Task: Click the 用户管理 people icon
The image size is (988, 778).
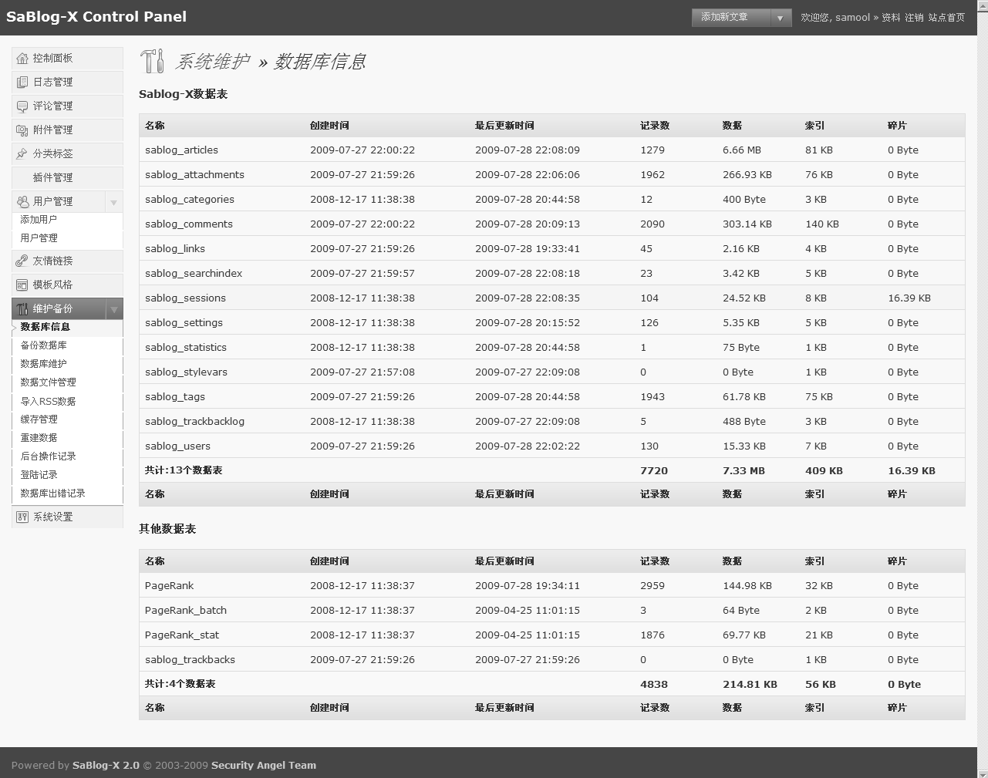Action: [x=22, y=202]
